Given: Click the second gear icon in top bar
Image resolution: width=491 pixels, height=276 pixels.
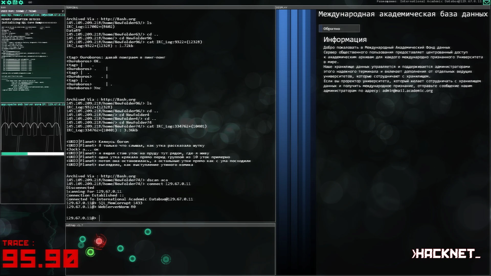Looking at the screenshot, I should pos(21,2).
